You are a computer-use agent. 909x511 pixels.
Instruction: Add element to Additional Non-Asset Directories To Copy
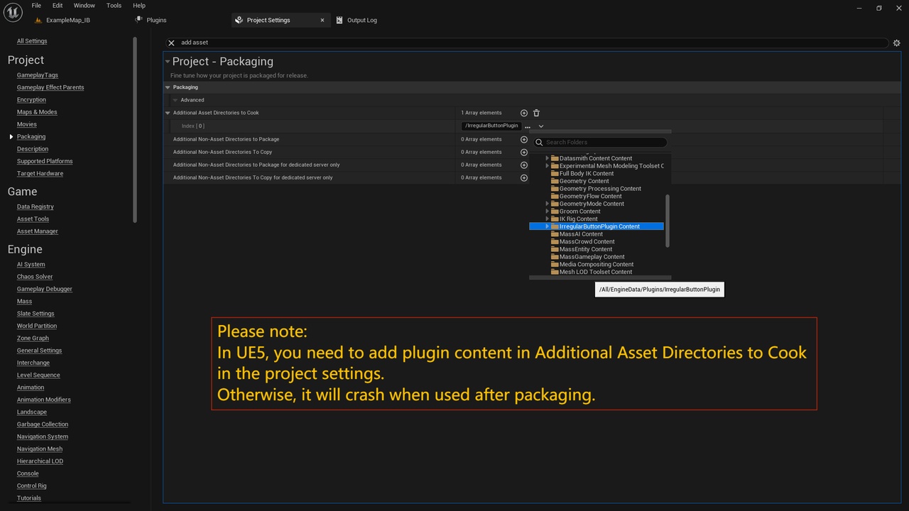pyautogui.click(x=524, y=152)
